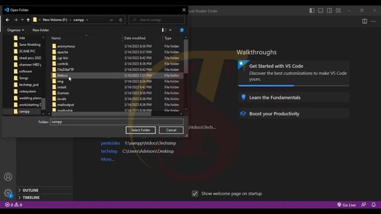The image size is (381, 214).
Task: Click New Volume (F:) in address path
Action: click(55, 20)
